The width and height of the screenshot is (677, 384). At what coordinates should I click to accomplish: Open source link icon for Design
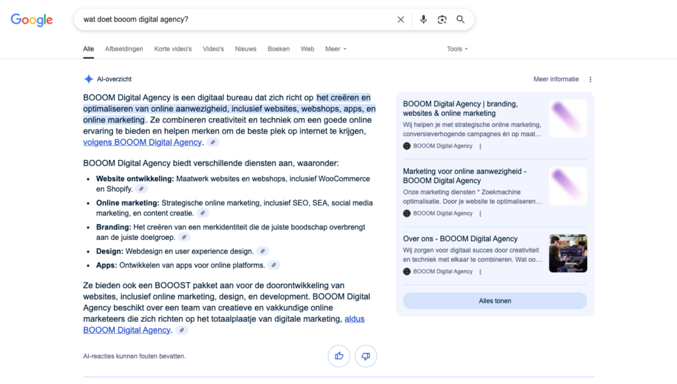click(x=262, y=251)
